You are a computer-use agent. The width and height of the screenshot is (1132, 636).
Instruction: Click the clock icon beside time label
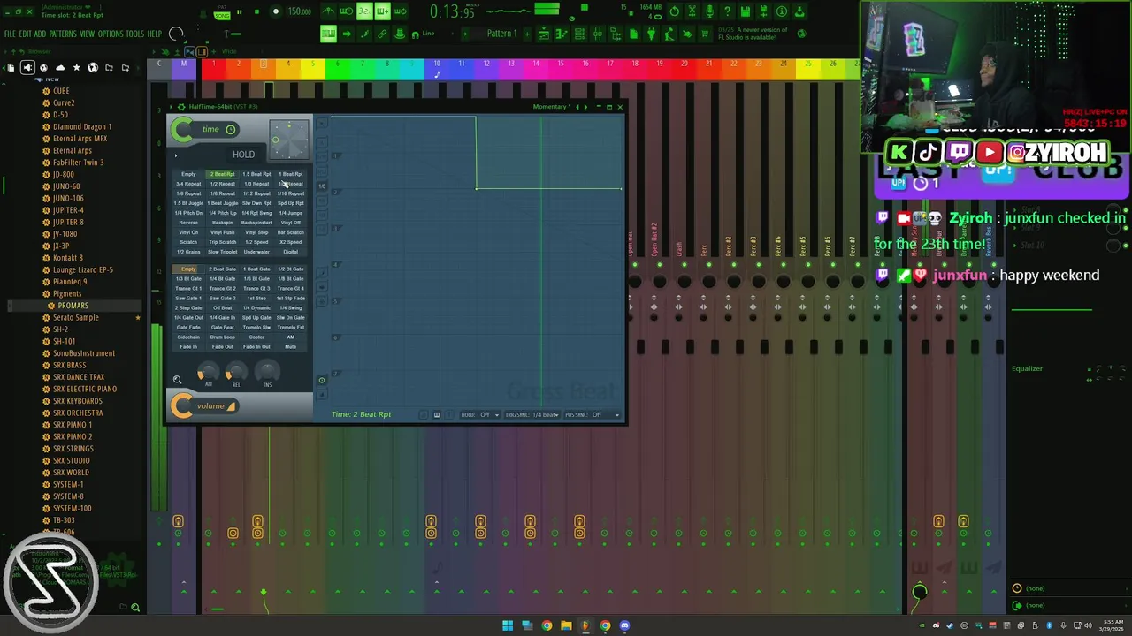[x=231, y=130]
